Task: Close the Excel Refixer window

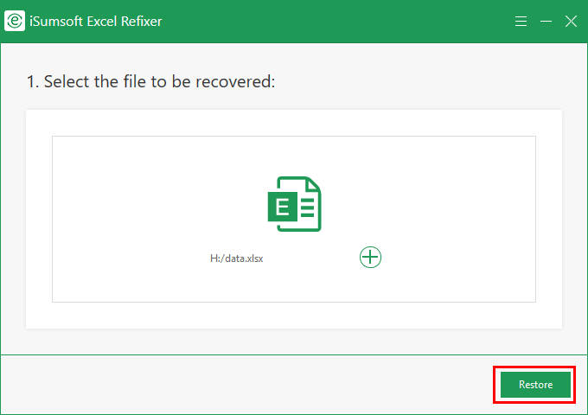Action: click(571, 22)
